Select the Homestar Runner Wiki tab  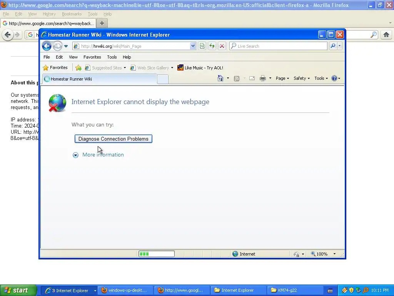coord(100,79)
